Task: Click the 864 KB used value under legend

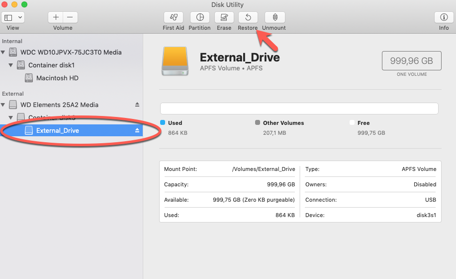Action: tap(178, 133)
